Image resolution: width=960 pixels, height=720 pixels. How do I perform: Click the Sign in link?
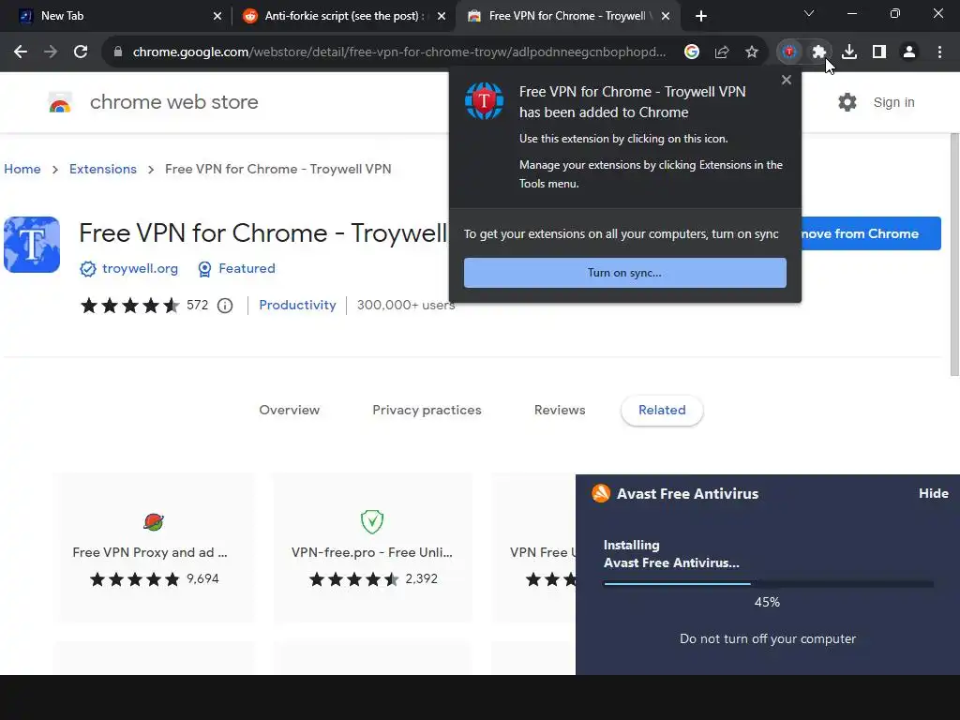[893, 102]
